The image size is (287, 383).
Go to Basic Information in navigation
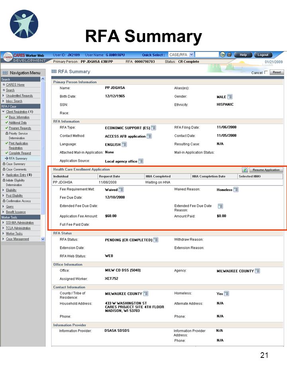click(x=19, y=117)
